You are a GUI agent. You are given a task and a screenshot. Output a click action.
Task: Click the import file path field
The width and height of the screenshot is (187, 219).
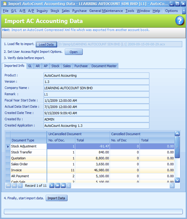[x=120, y=44]
